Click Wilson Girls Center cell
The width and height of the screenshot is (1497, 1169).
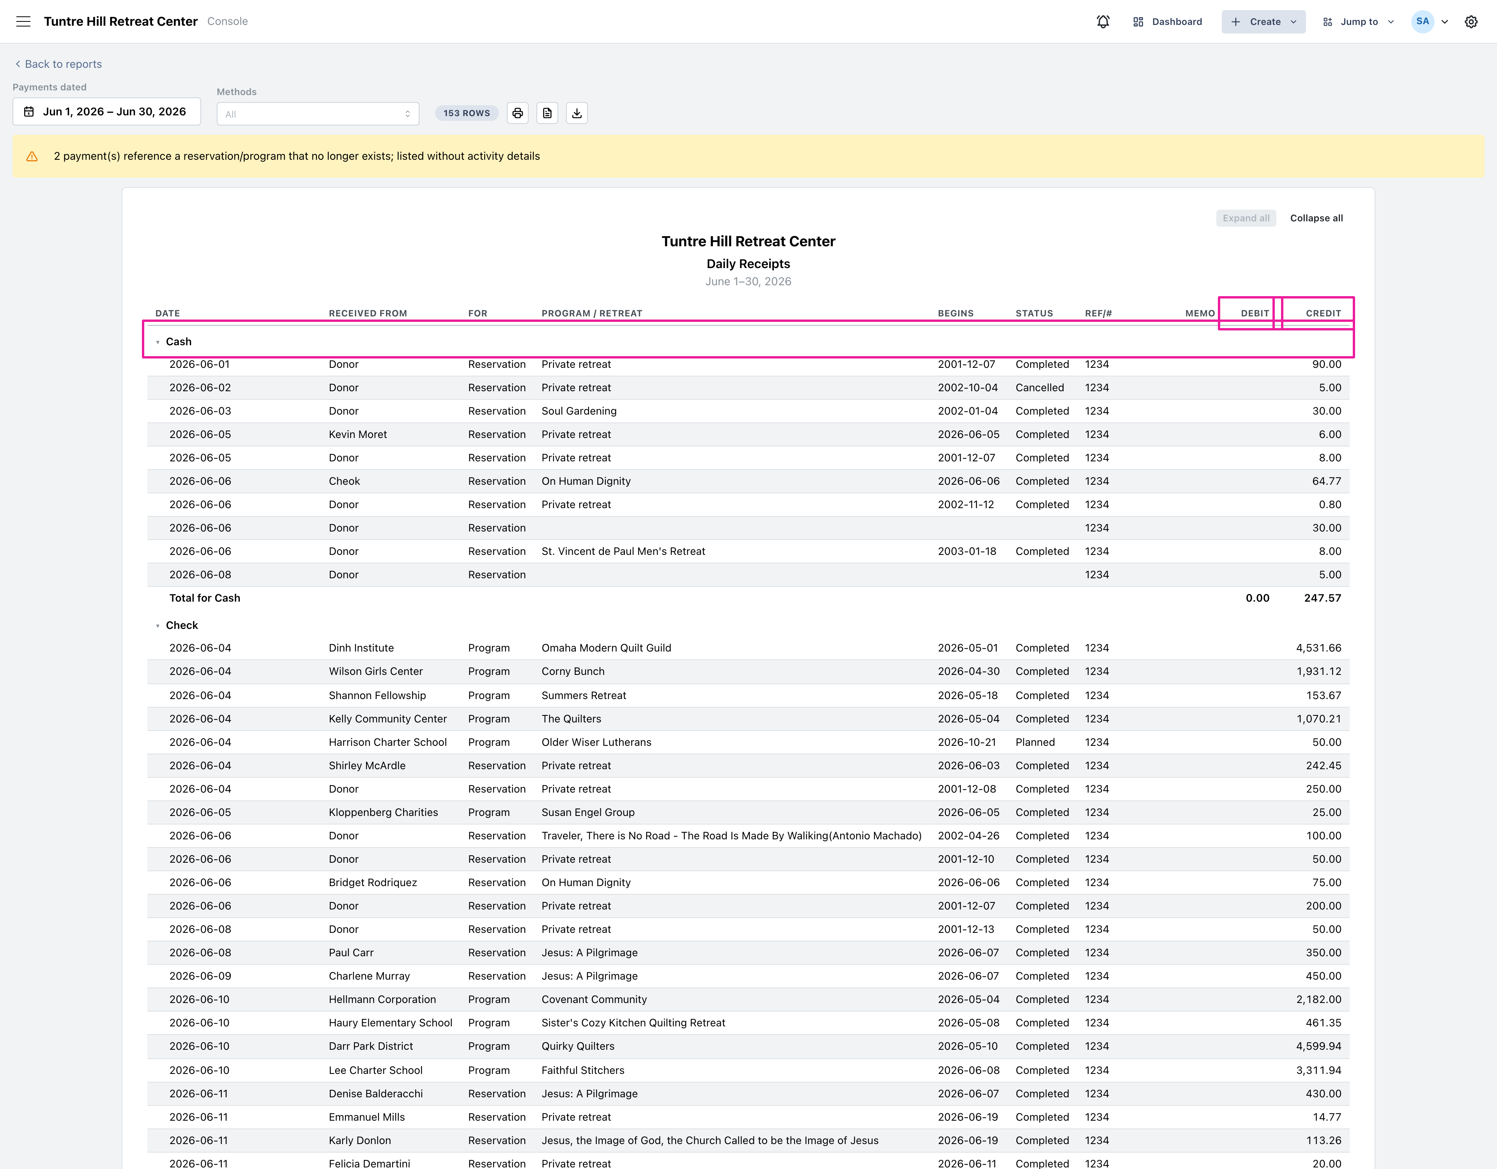[376, 671]
